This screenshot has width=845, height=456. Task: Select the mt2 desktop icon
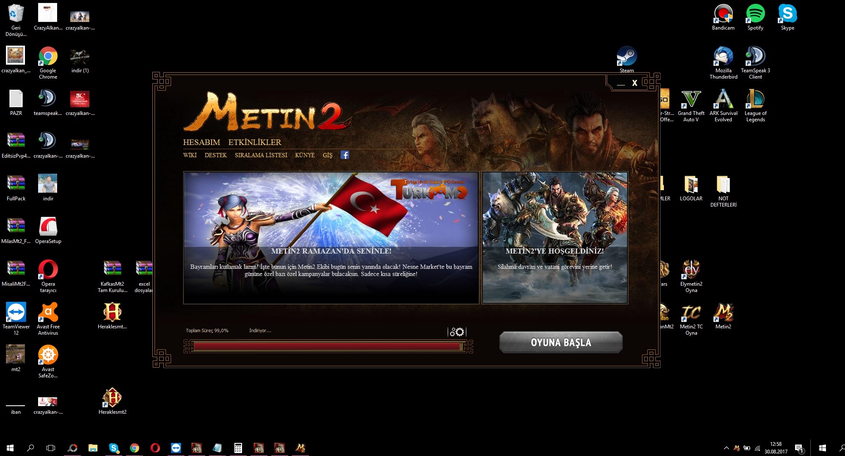tap(16, 358)
